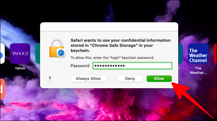The height and width of the screenshot is (121, 217).
Task: Click the bold "Safari wants to use" heading
Action: (x=121, y=46)
